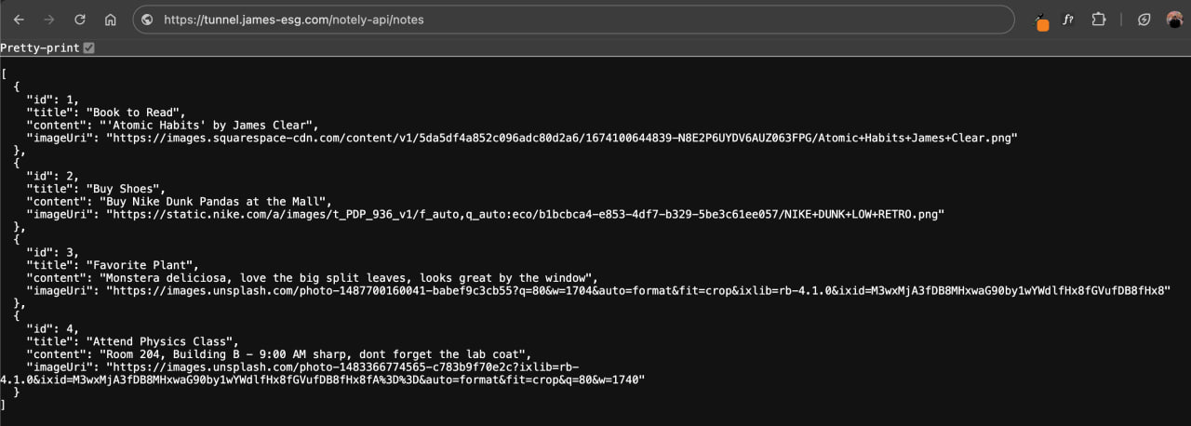The width and height of the screenshot is (1191, 426).
Task: Open site info globe icon
Action: (x=148, y=20)
